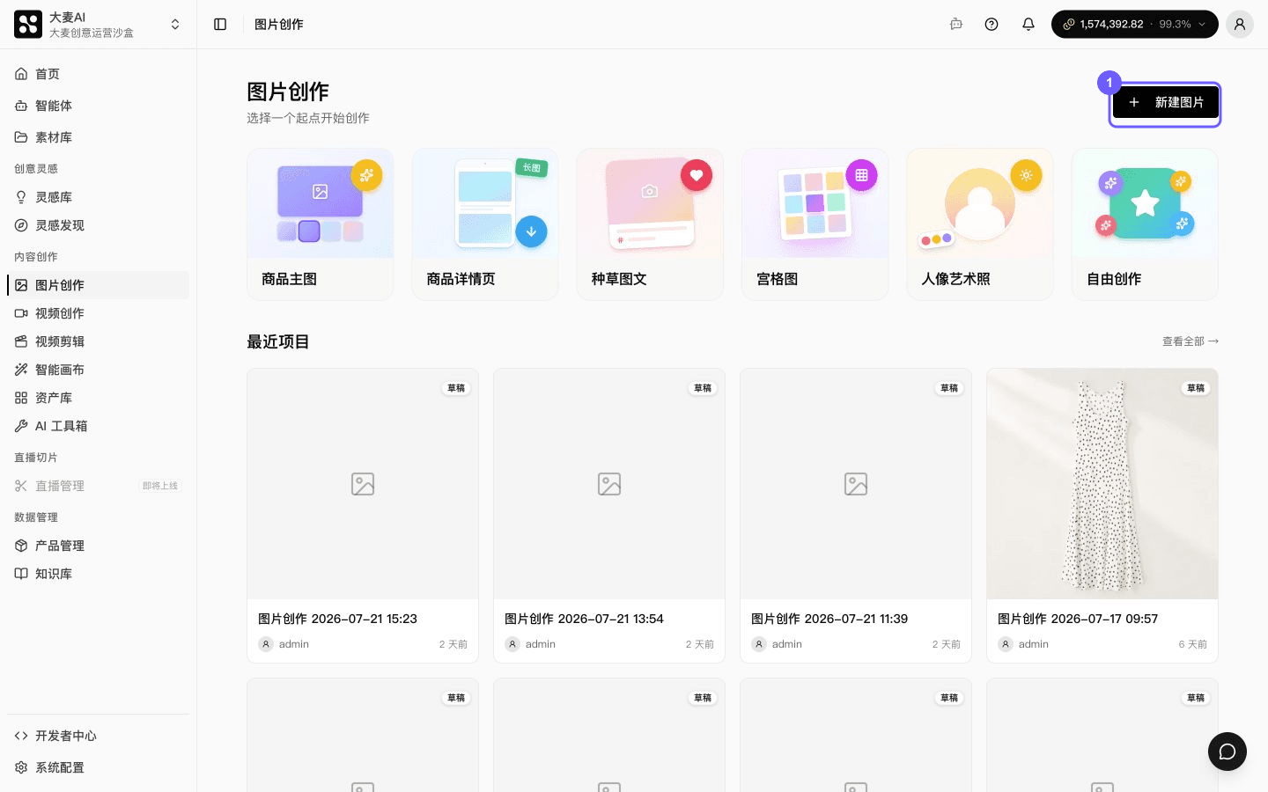
Task: Open AI 工具箱 in the sidebar
Action: pyautogui.click(x=98, y=426)
